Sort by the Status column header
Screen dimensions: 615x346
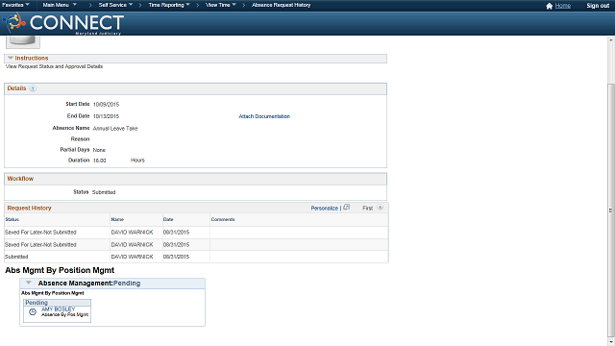click(12, 220)
